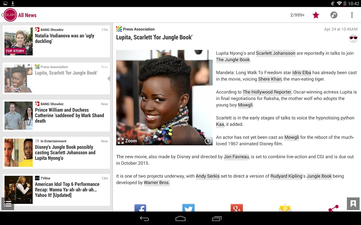Bookmark article with the save ribbon icon

(x=353, y=204)
